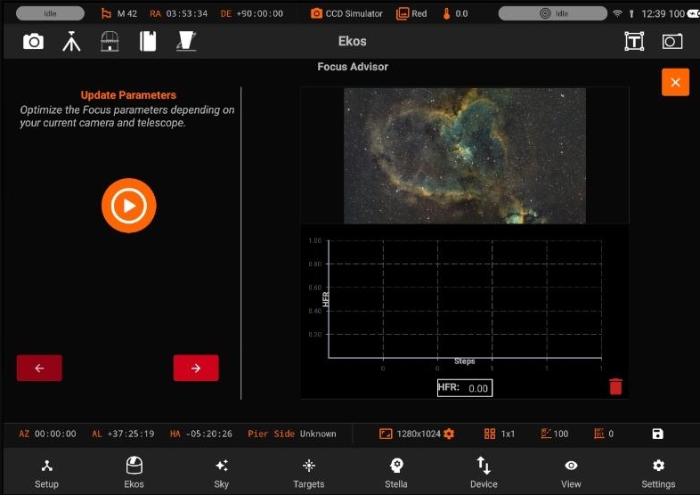Open the live view preview icon
Viewport: 700px width, 495px height.
click(672, 42)
